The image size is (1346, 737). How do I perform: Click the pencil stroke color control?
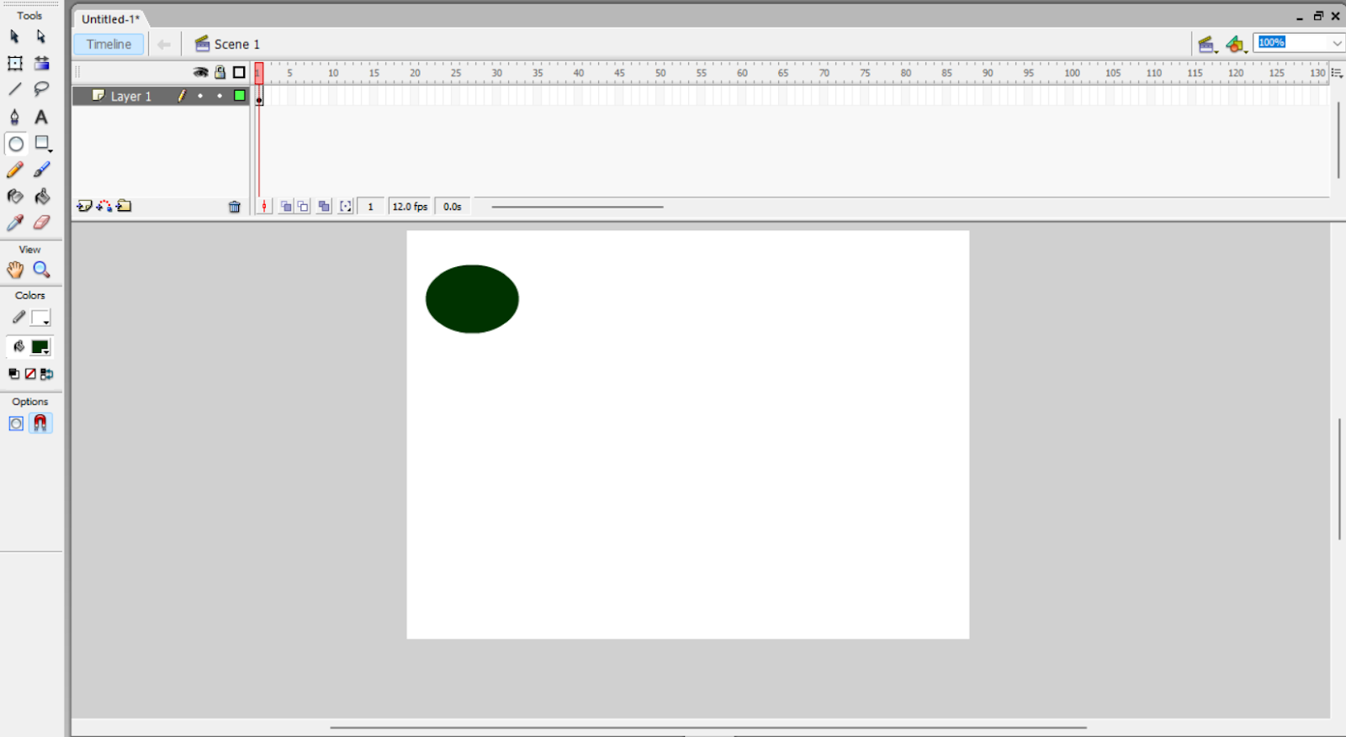tap(18, 318)
